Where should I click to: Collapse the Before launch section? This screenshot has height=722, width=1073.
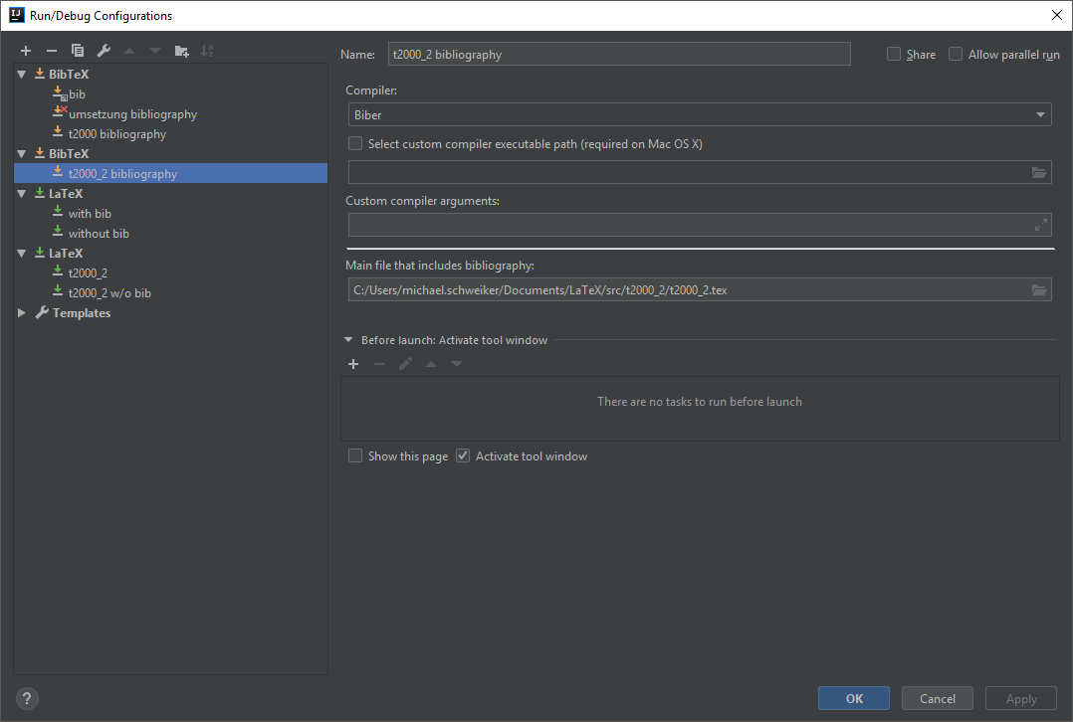pos(347,339)
